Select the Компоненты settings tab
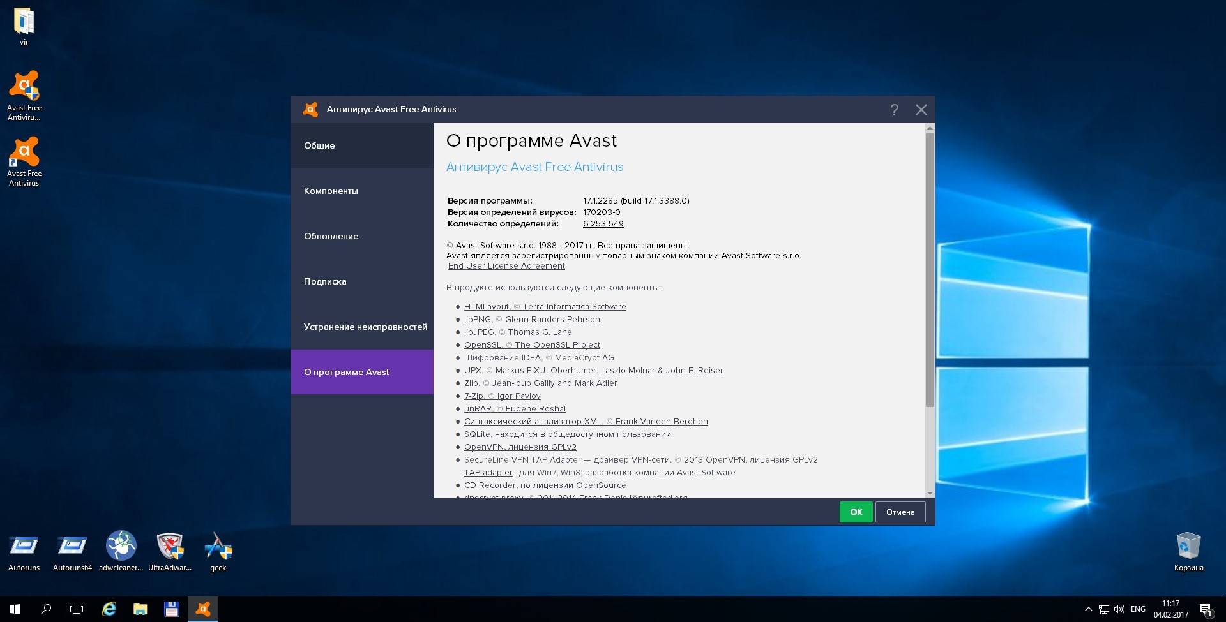This screenshot has height=622, width=1226. (362, 191)
